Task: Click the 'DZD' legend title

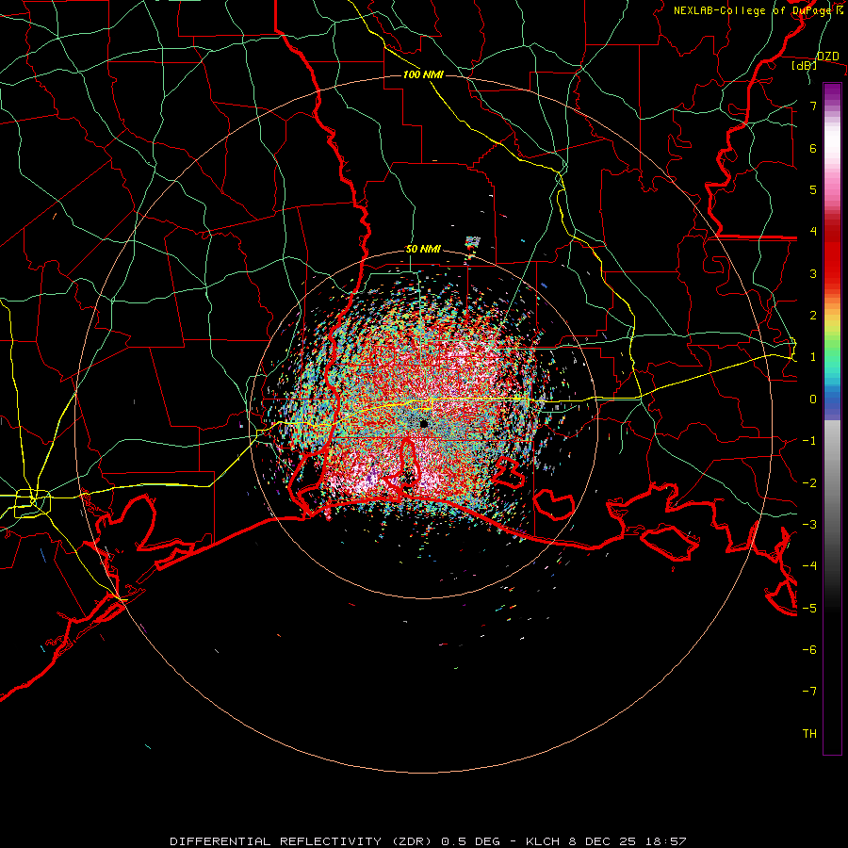Action: point(828,57)
